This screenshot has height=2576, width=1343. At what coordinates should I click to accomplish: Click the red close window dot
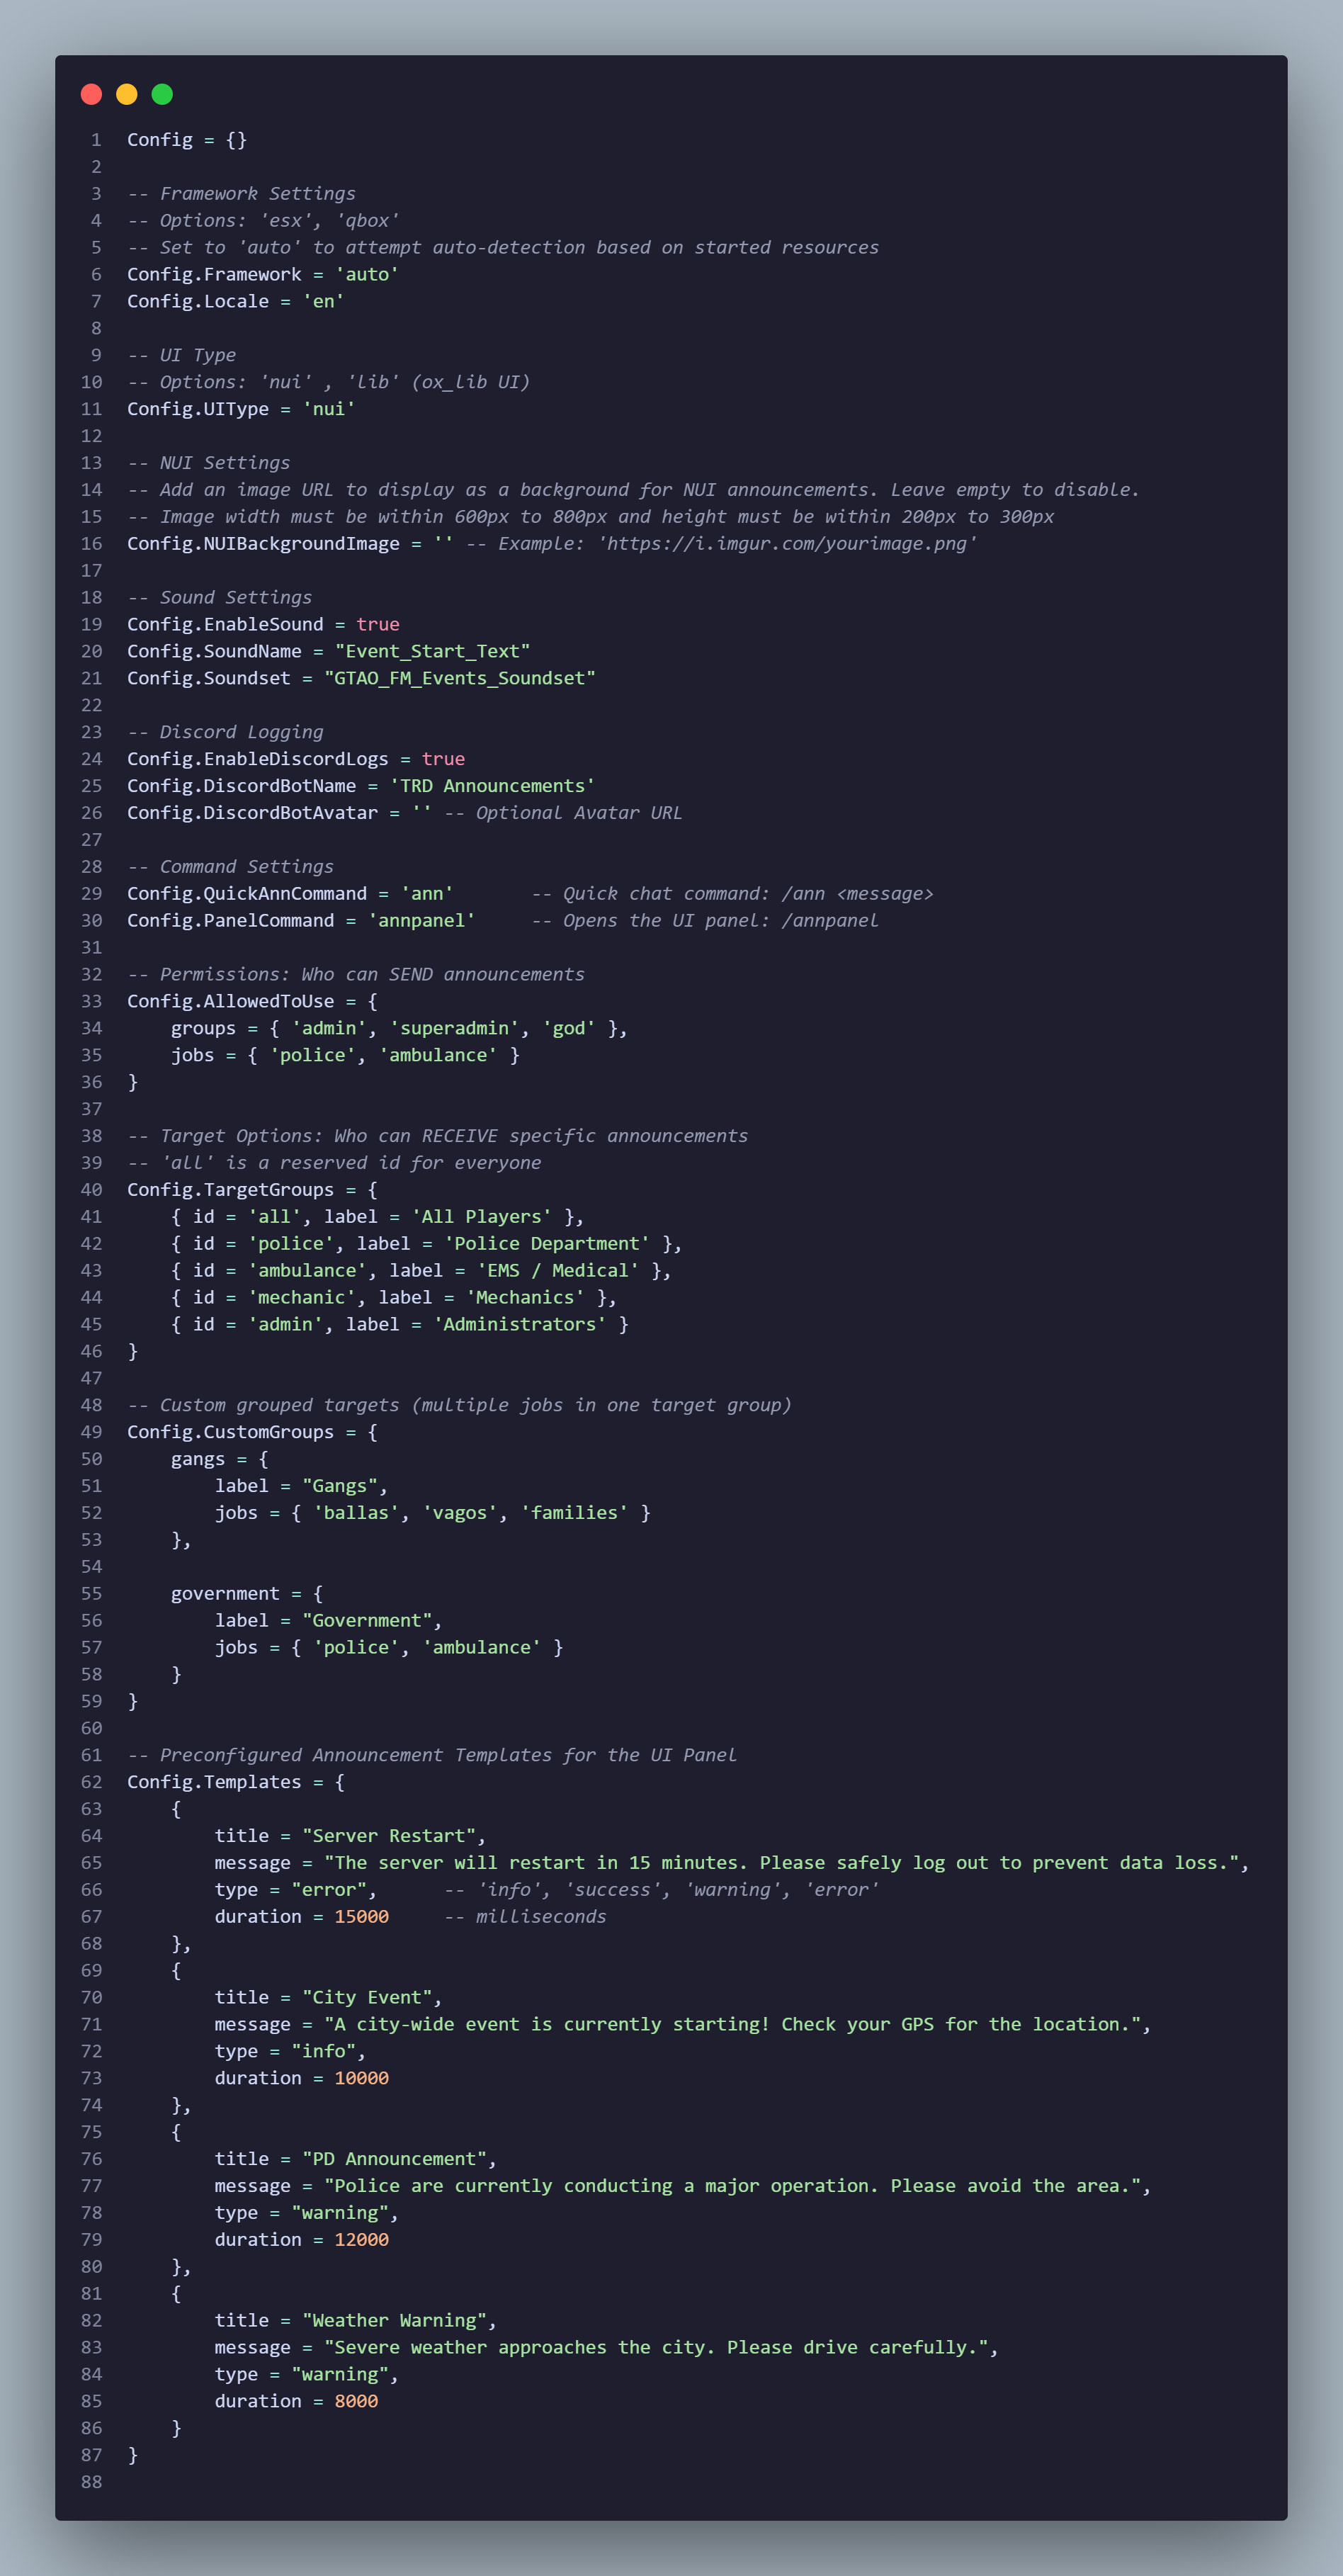[x=91, y=94]
